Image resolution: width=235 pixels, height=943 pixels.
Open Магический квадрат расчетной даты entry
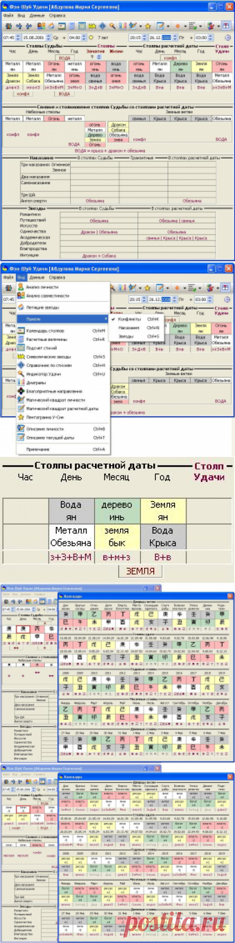(63, 408)
